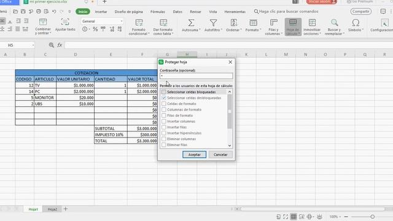Open Autofiltro funnel icon
393x221 pixels.
click(x=213, y=23)
